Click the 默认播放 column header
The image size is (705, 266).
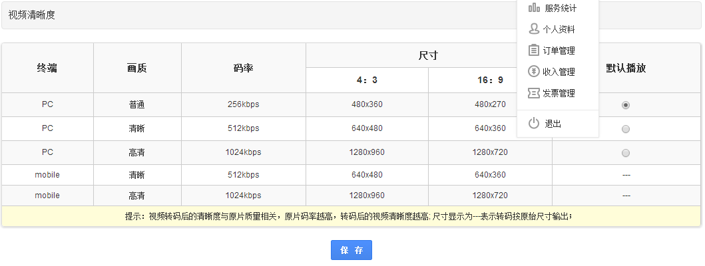[626, 68]
